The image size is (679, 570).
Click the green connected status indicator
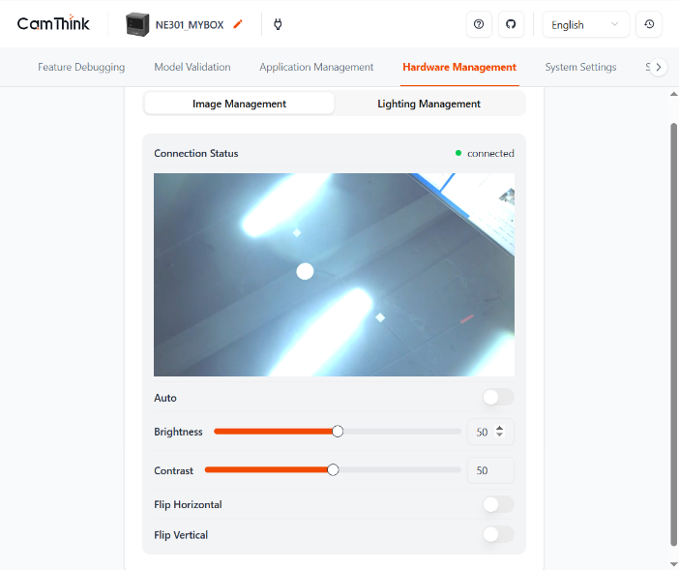tap(458, 153)
